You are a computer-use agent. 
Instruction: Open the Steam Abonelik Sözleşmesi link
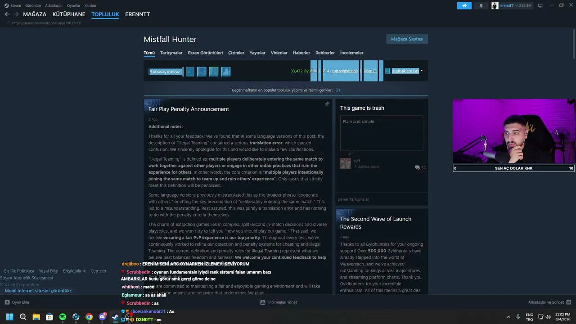coord(27,278)
